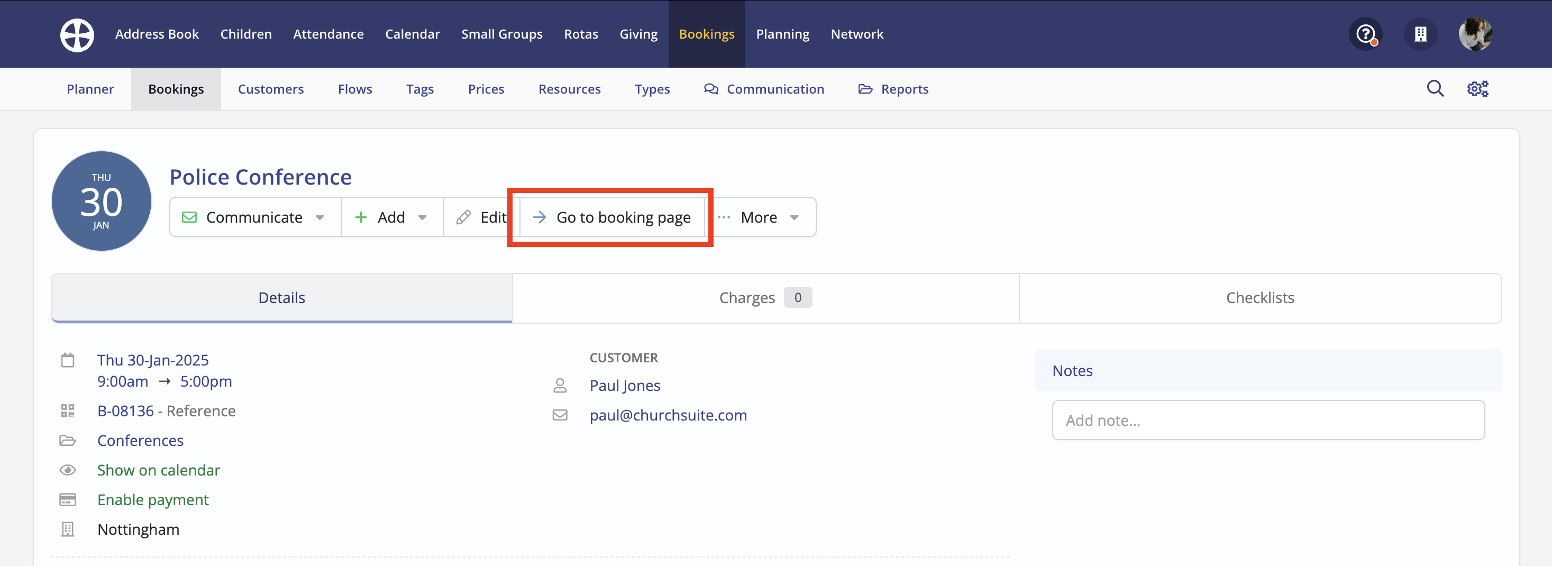Screen dimensions: 1552x566
Task: Select Bookings section tab in sub navigation
Action: [x=176, y=89]
